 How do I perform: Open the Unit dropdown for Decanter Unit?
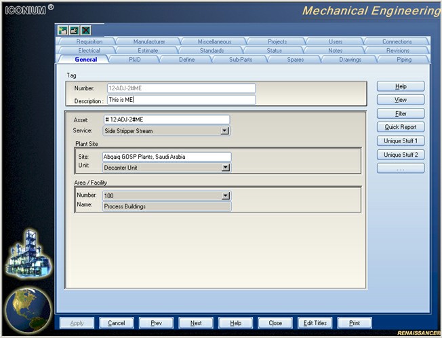[x=225, y=167]
